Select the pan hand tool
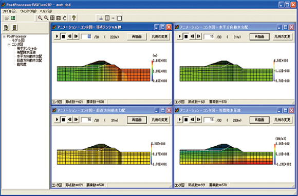 (64, 18)
